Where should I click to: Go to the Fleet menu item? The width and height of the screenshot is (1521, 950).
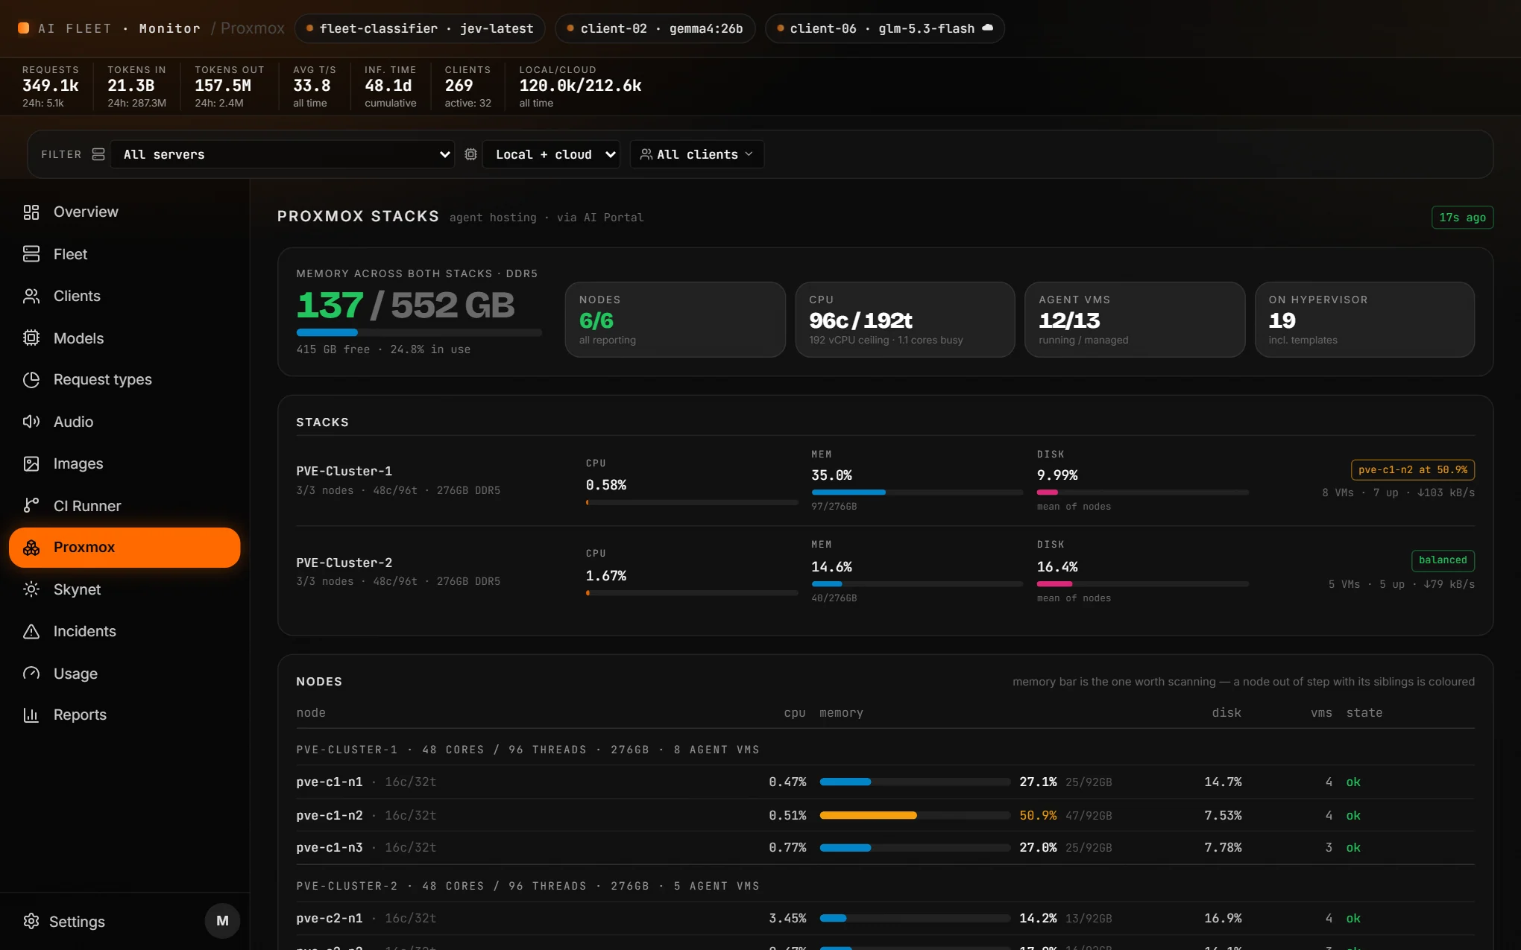tap(125, 254)
